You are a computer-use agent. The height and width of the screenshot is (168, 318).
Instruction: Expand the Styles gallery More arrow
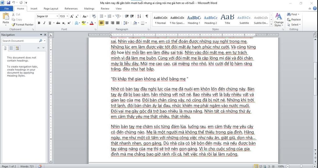coord(271,24)
